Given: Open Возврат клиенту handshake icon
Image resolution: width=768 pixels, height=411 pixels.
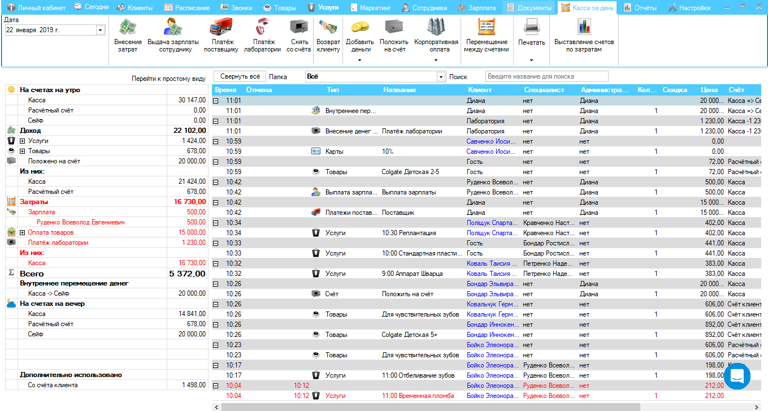Looking at the screenshot, I should [x=328, y=28].
